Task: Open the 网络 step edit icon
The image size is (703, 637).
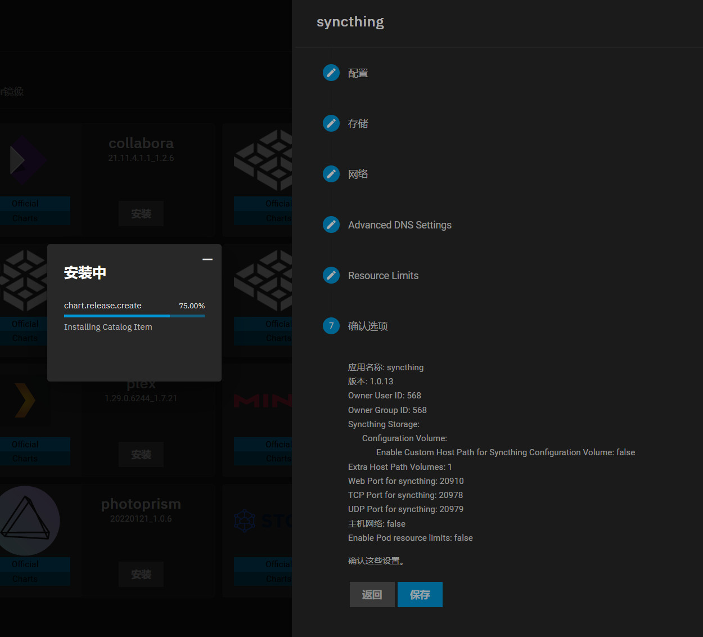Action: click(x=331, y=174)
